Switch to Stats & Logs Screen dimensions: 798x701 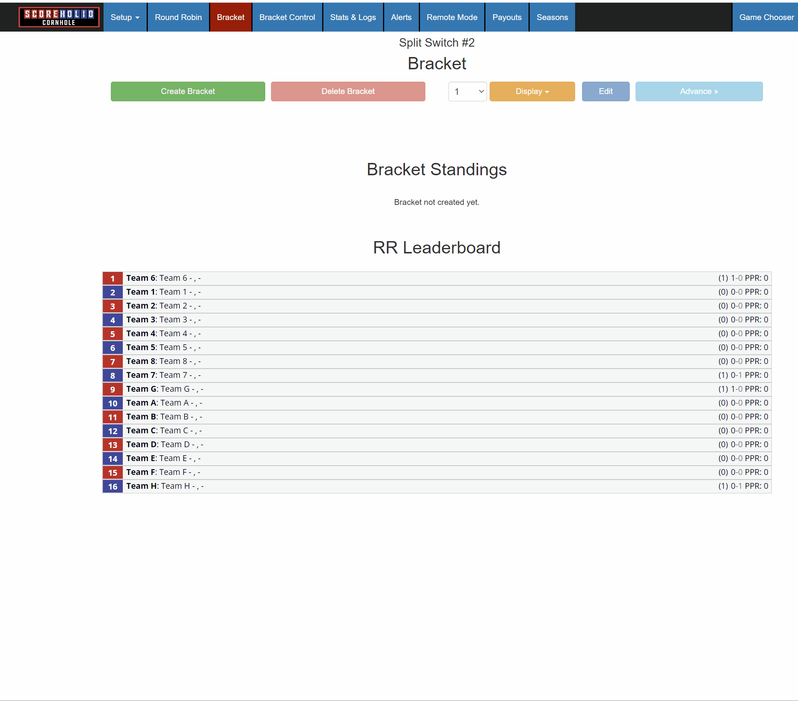point(353,17)
